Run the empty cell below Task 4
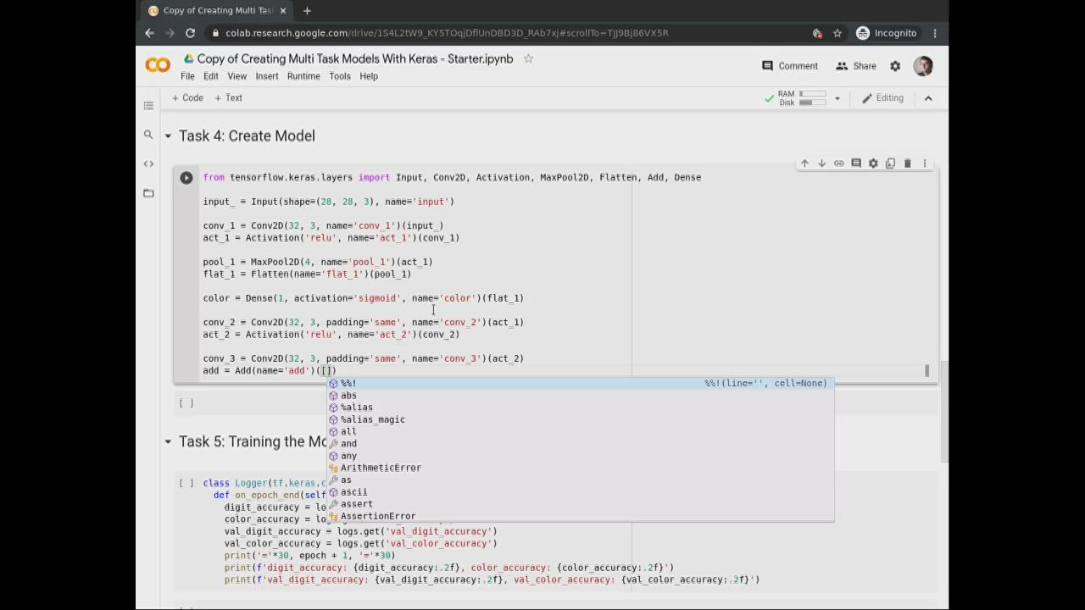The height and width of the screenshot is (610, 1085). 186,403
